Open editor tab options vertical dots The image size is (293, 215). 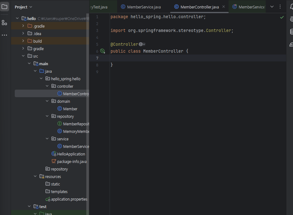coord(280,7)
